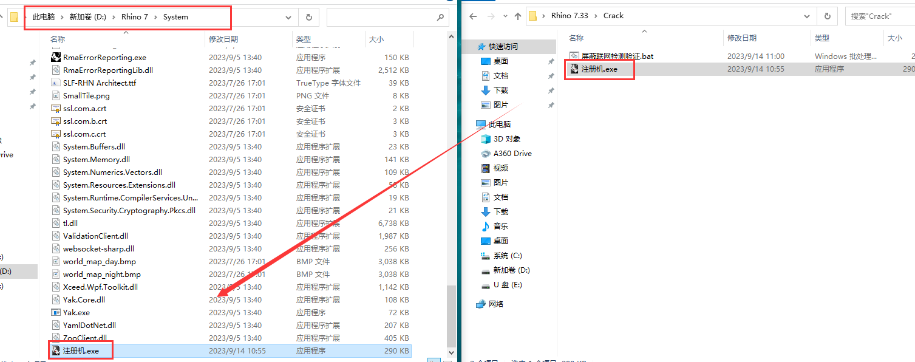Select the file Yak.Core.dll
The image size is (915, 362).
tap(84, 300)
